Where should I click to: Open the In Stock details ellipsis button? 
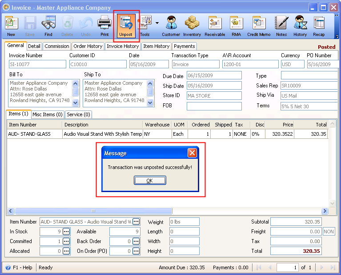[66, 232]
